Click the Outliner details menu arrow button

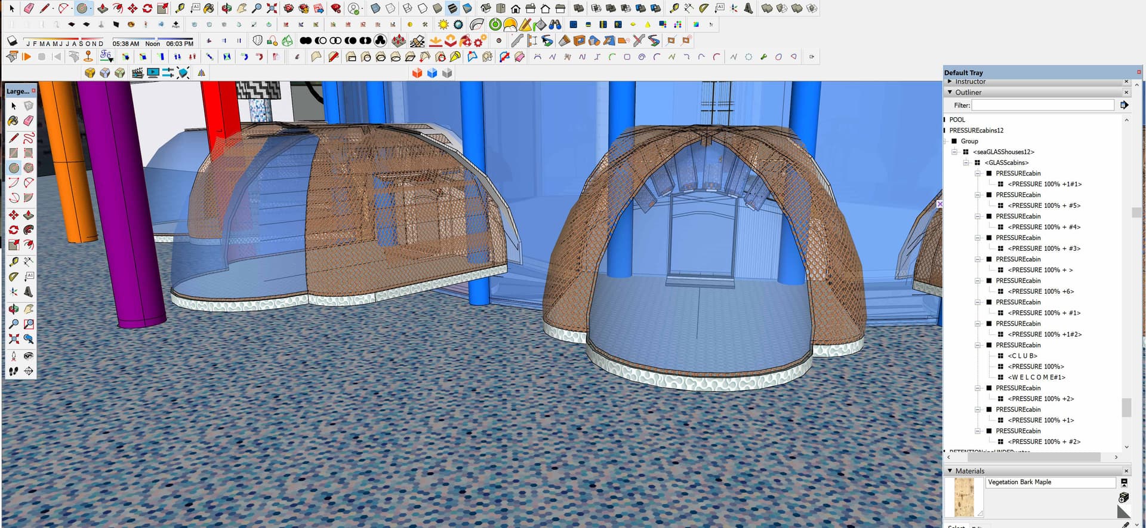point(1125,105)
